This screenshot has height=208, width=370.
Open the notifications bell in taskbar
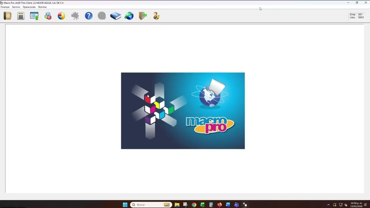coord(366,205)
